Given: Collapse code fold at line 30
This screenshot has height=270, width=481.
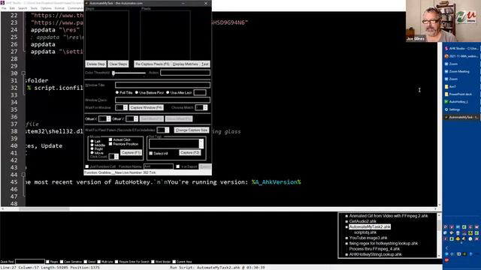Looking at the screenshot, I should tap(23, 73).
